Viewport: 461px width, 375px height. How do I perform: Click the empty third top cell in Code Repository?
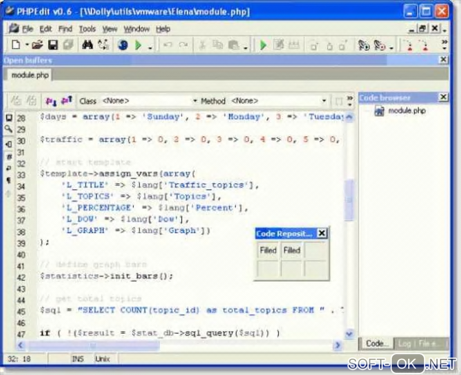(315, 250)
